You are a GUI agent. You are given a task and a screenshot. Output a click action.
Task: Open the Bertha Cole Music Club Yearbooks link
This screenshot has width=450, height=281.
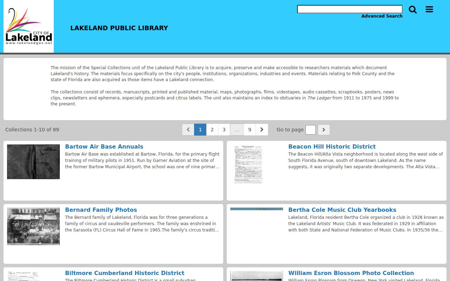pos(342,210)
